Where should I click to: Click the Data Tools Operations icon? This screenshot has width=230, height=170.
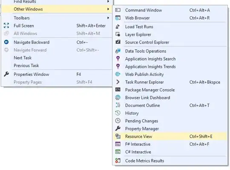(118, 51)
